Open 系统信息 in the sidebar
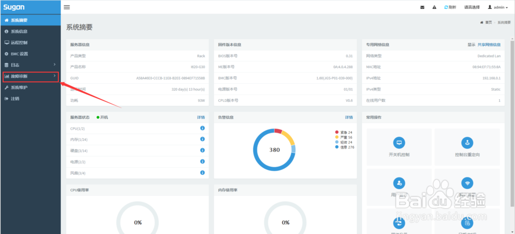This screenshot has width=515, height=234. [30, 31]
